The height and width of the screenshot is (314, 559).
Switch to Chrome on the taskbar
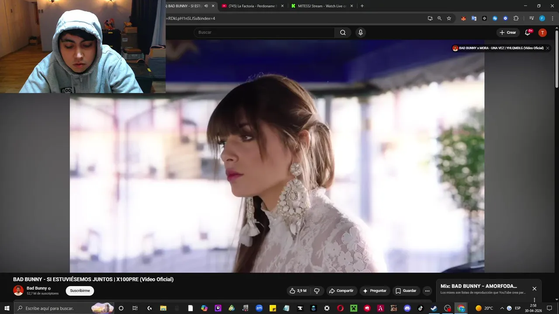pyautogui.click(x=461, y=308)
